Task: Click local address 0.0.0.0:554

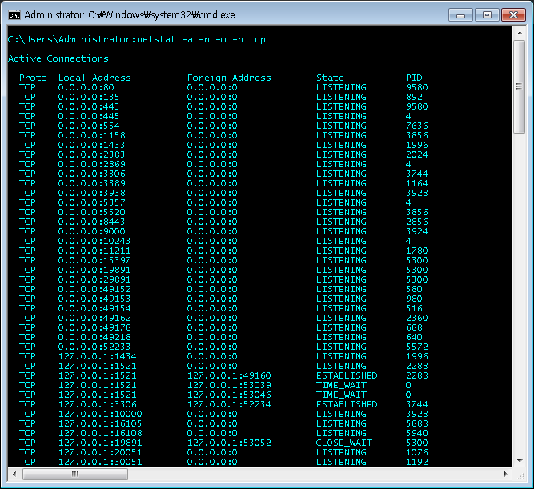Action: click(89, 126)
